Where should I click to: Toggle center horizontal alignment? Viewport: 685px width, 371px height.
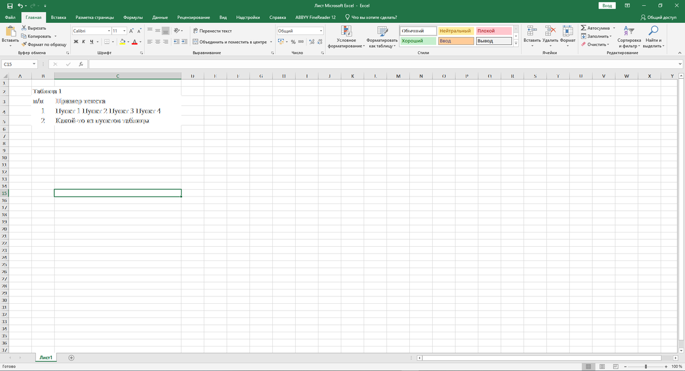(x=158, y=42)
